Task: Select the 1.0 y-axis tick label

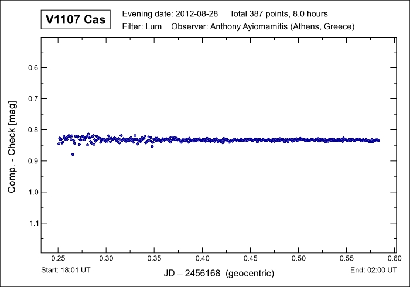Action: coord(34,192)
